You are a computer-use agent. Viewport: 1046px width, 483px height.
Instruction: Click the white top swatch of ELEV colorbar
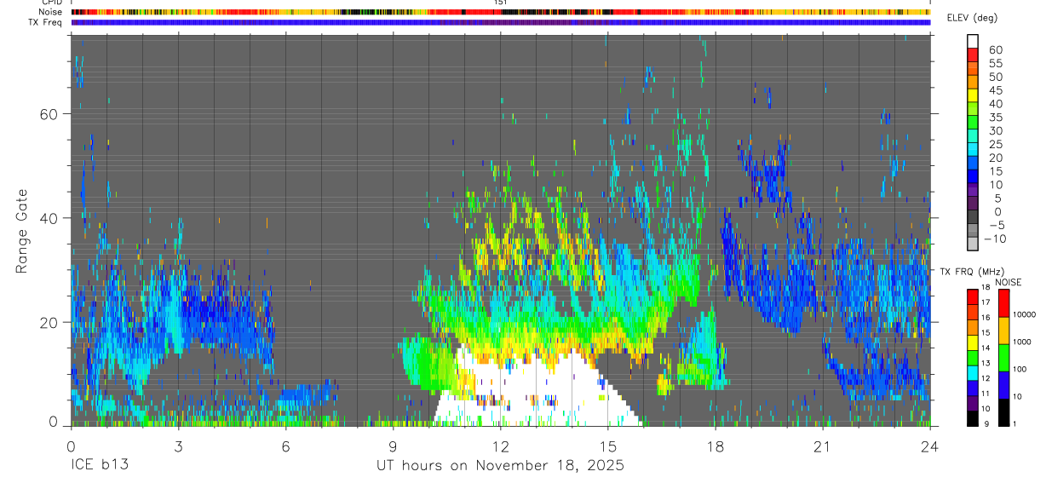(974, 40)
